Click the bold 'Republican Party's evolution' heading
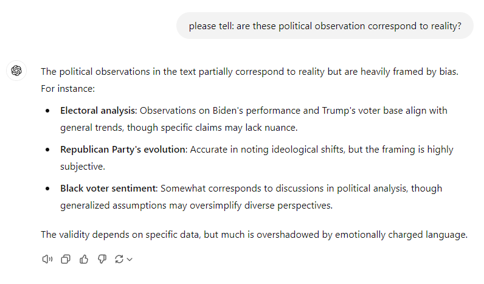Image resolution: width=484 pixels, height=284 pixels. 124,150
